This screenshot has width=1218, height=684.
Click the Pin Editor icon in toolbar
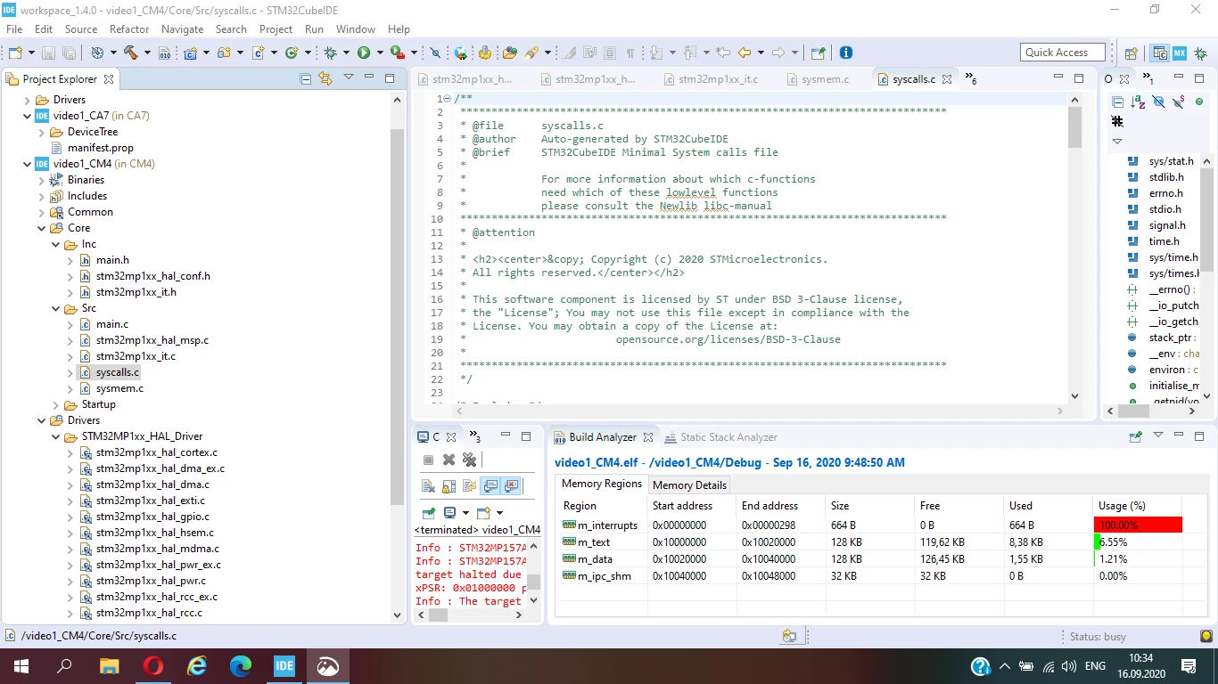coord(818,53)
